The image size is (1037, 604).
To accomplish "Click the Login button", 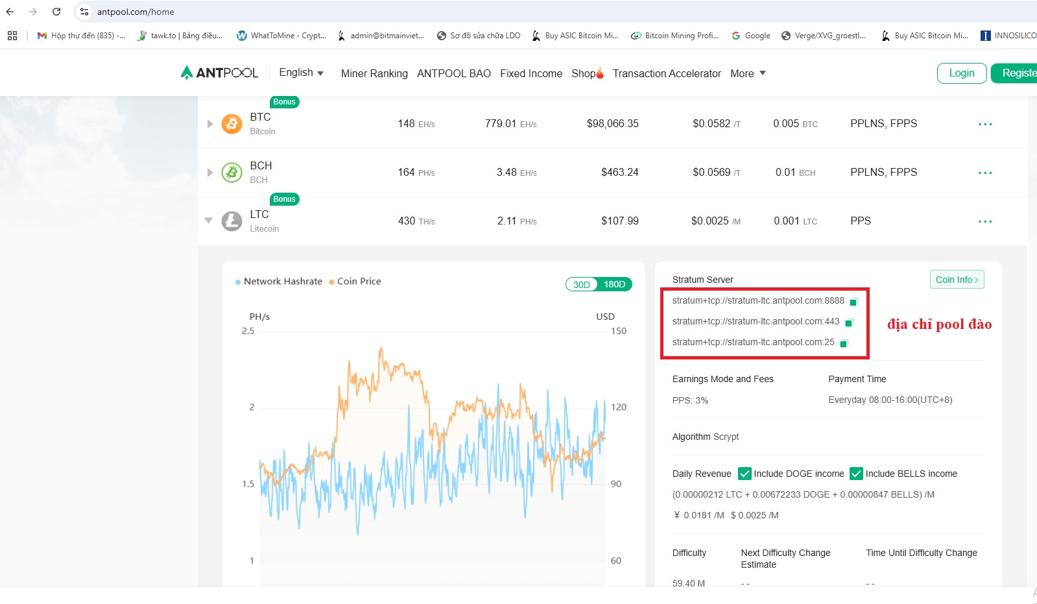I will point(962,73).
